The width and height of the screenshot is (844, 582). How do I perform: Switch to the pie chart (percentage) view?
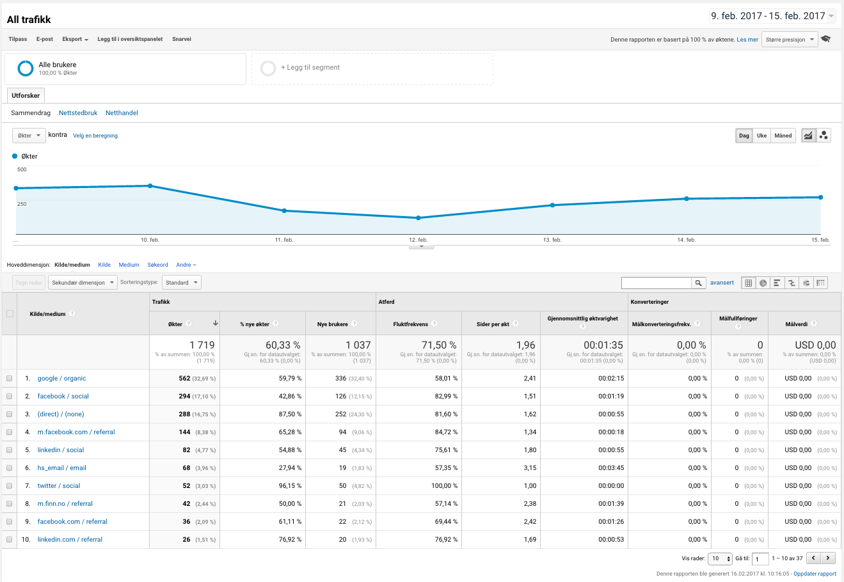coord(763,283)
